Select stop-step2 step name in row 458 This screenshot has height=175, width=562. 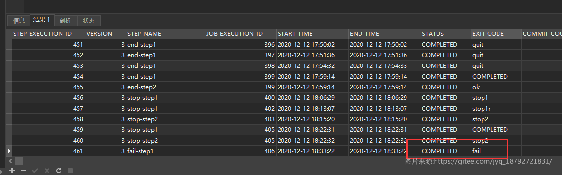pyautogui.click(x=165, y=119)
